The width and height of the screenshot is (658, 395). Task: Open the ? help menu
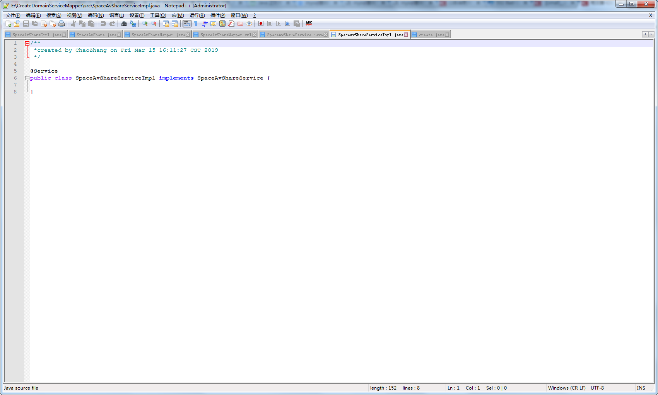click(x=255, y=15)
